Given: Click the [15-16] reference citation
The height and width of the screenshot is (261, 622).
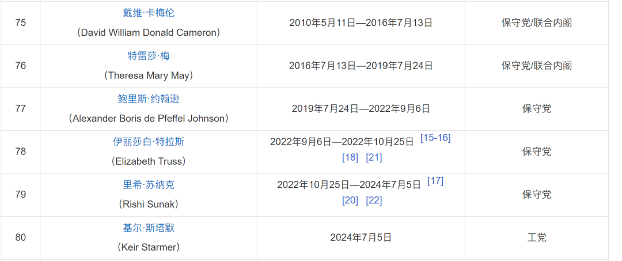Looking at the screenshot, I should [435, 138].
